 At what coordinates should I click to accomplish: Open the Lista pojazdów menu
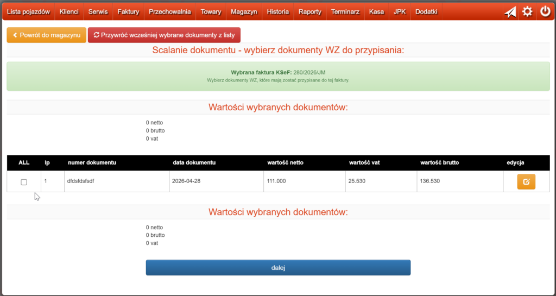28,12
